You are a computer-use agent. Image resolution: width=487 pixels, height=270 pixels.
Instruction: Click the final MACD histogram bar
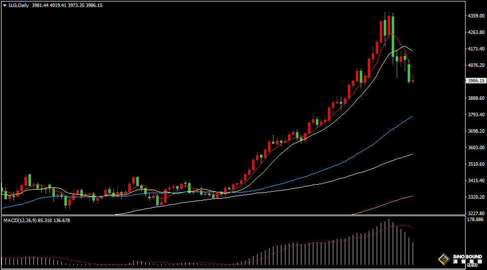[413, 253]
